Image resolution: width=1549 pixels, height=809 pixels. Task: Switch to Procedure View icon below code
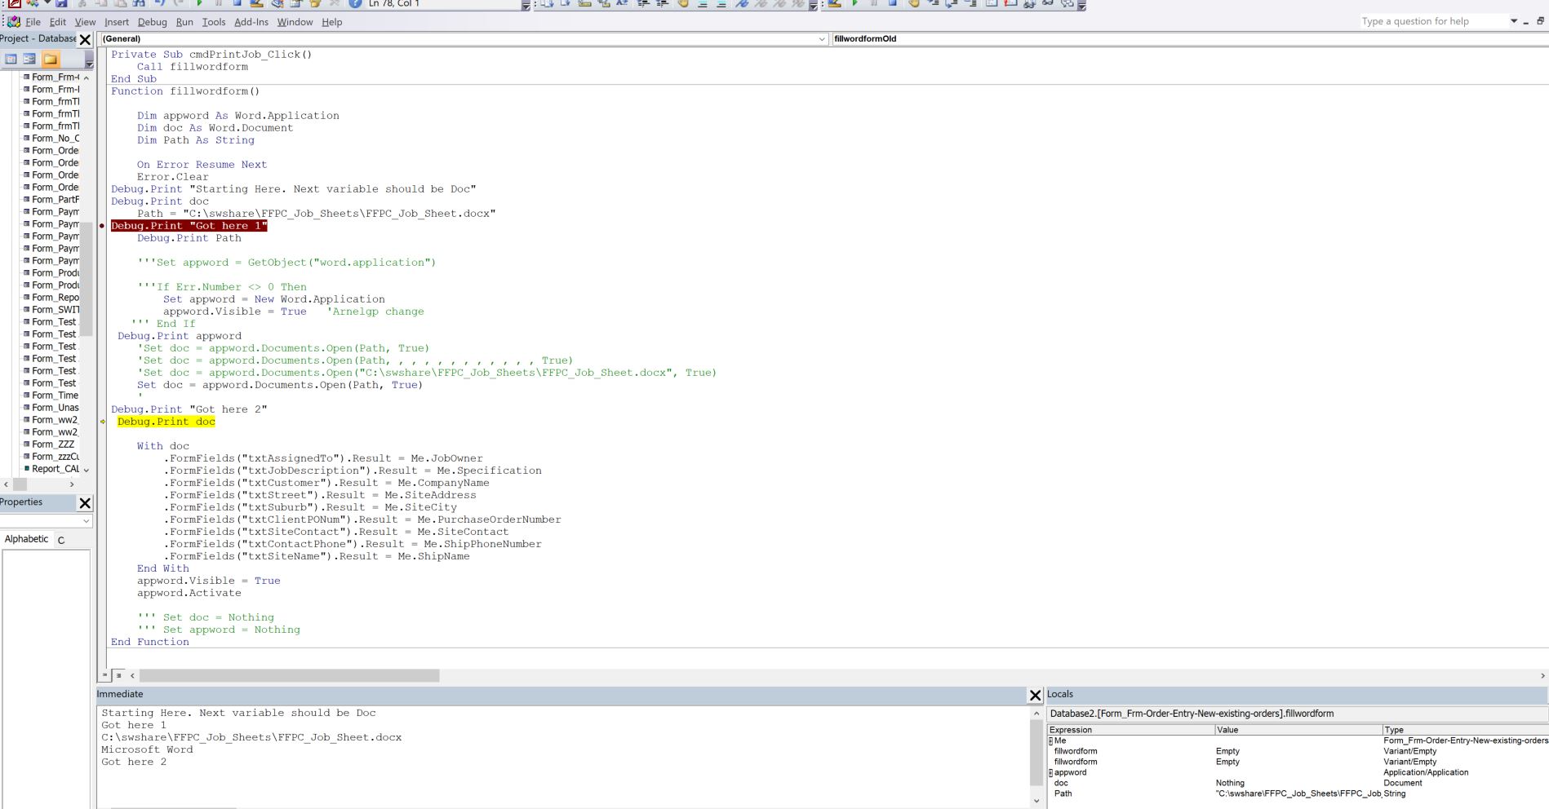coord(104,675)
